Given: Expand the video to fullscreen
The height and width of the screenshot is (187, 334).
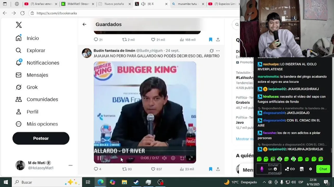Looking at the screenshot, I should pyautogui.click(x=191, y=158).
